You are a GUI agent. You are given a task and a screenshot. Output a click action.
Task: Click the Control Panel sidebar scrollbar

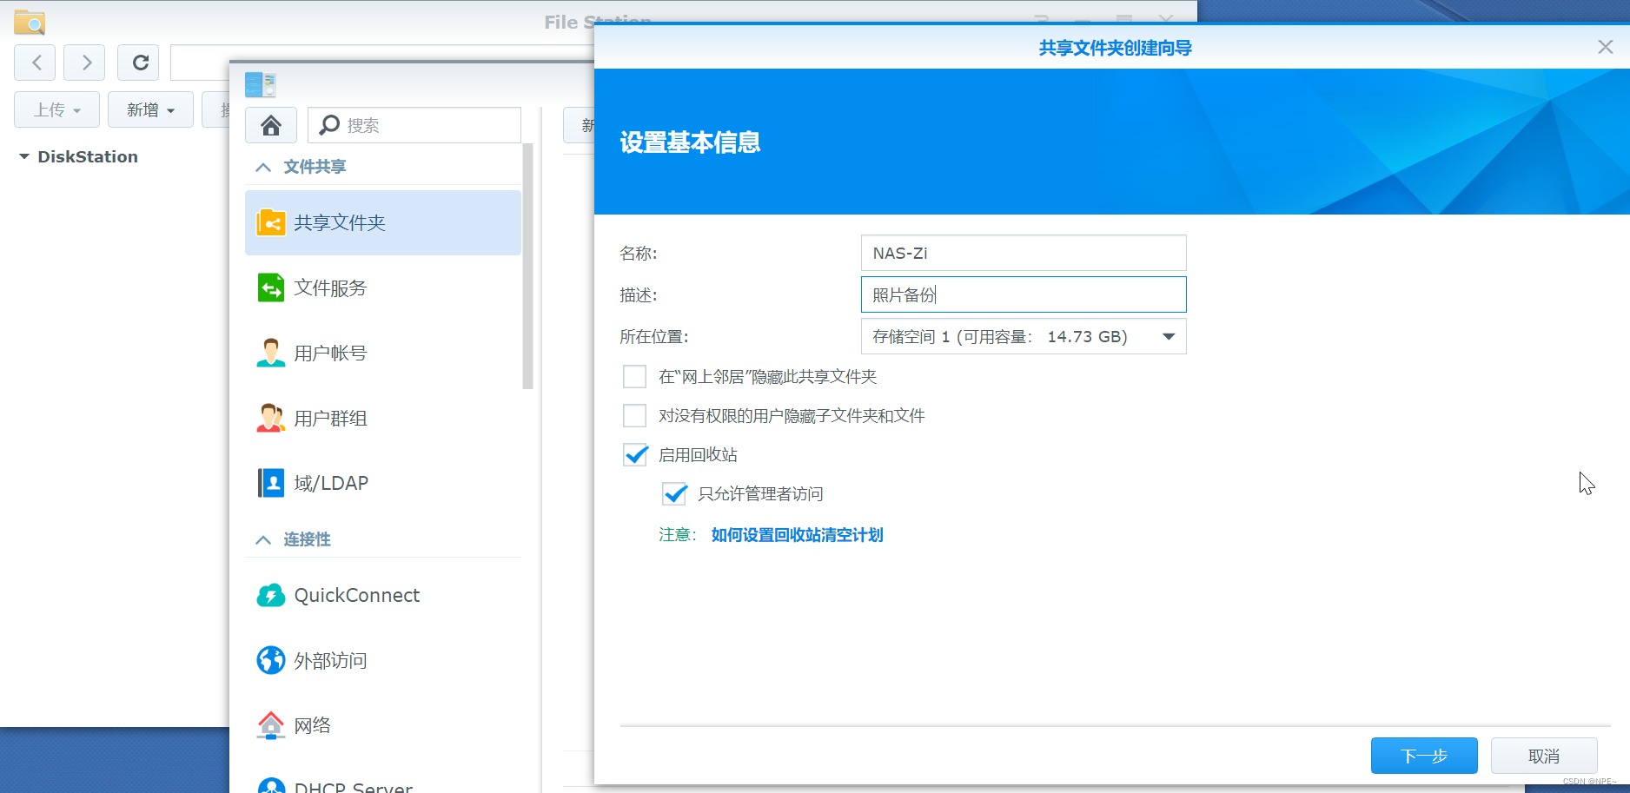[x=527, y=267]
